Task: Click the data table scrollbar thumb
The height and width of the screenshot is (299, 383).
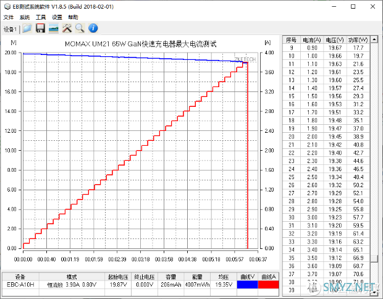Action: pos(374,258)
